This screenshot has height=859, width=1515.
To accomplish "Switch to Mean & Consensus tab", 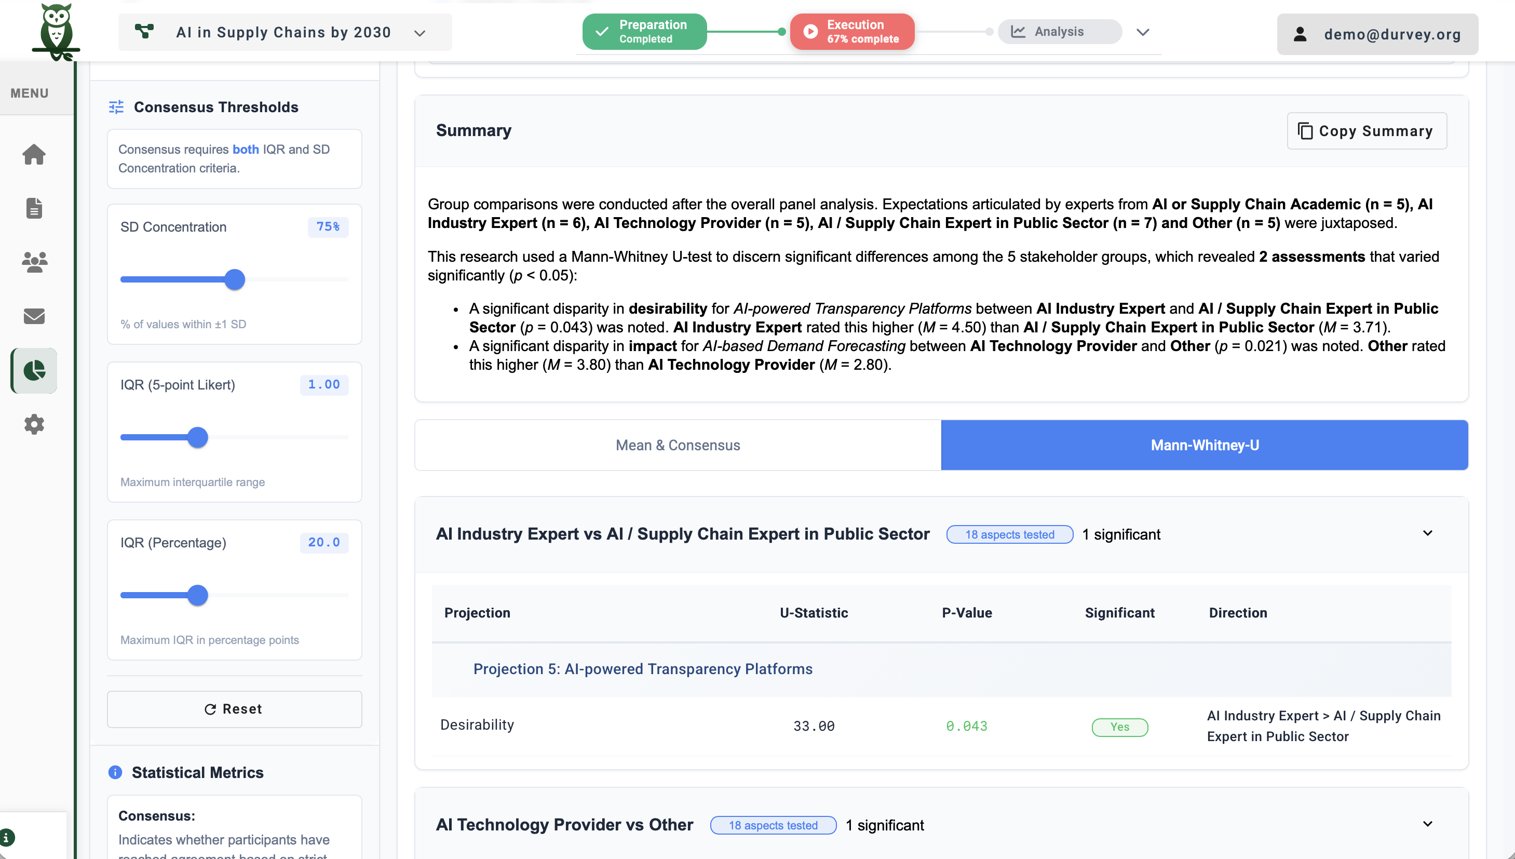I will click(678, 446).
